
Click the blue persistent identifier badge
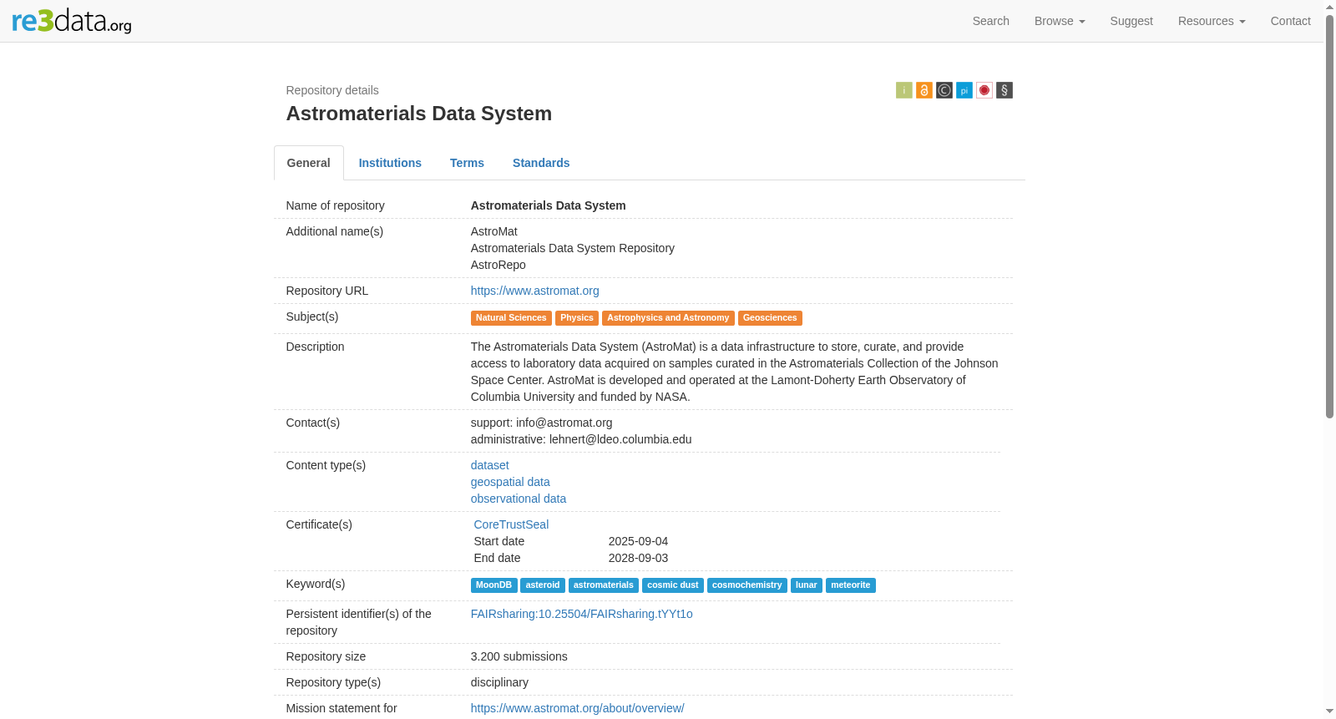[x=964, y=90]
